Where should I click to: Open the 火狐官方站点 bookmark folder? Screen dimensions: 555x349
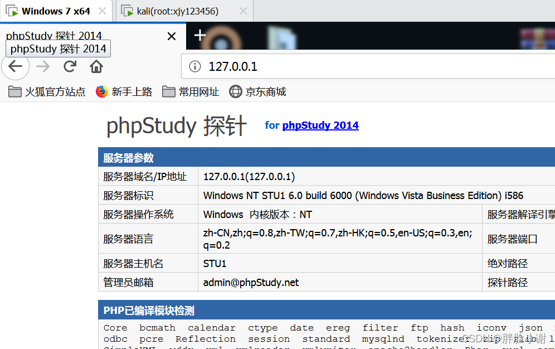pos(47,91)
